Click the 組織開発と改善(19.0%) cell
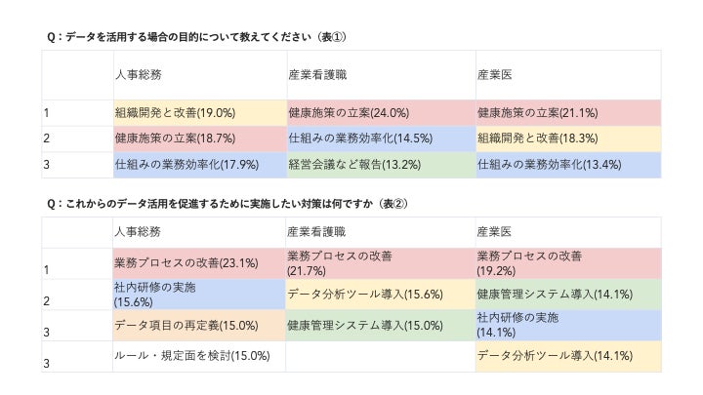 tap(164, 112)
